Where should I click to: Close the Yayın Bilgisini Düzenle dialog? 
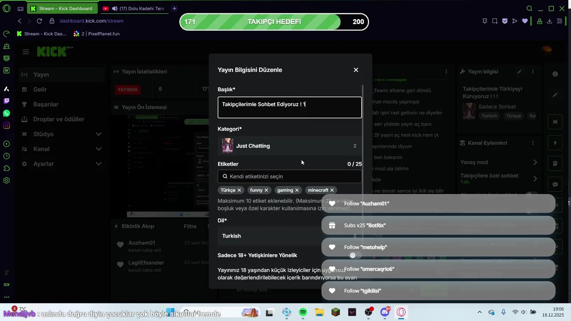tap(356, 70)
